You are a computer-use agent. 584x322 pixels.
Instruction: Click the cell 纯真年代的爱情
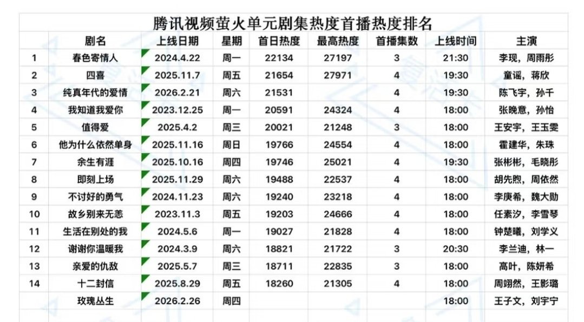(95, 93)
